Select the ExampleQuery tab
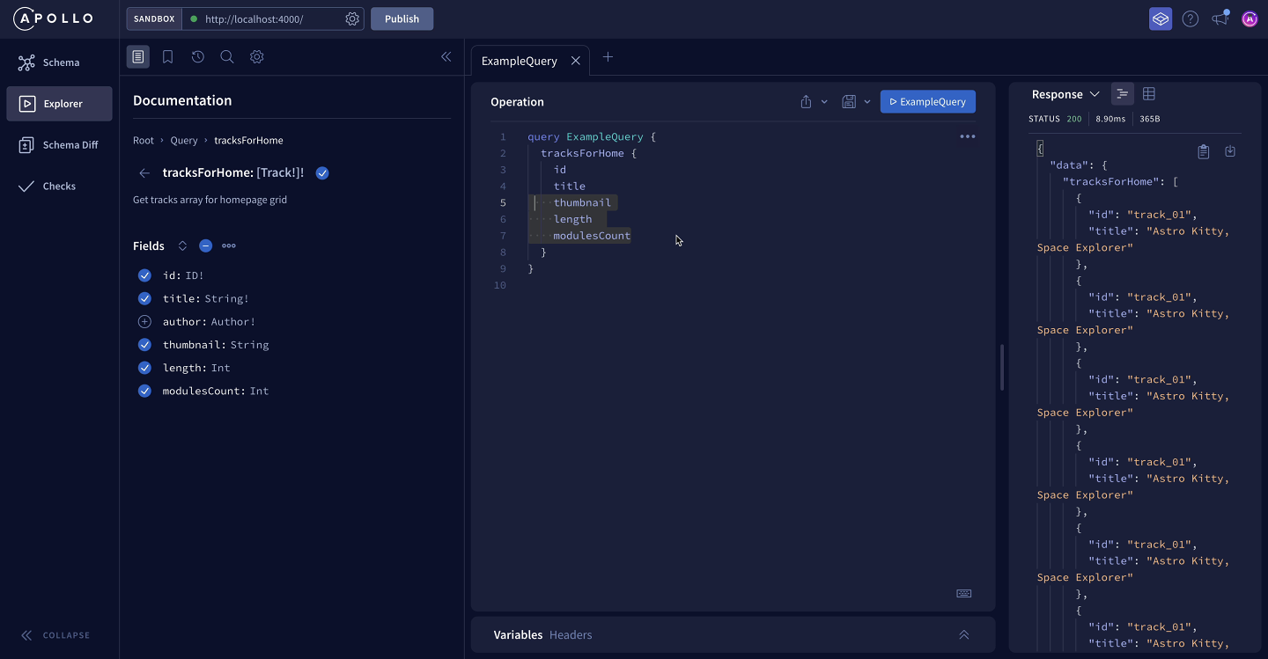1268x659 pixels. coord(520,61)
